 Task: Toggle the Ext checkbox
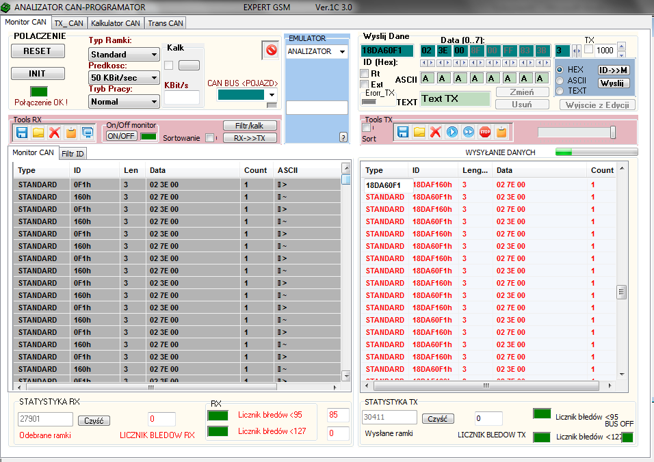coord(365,84)
